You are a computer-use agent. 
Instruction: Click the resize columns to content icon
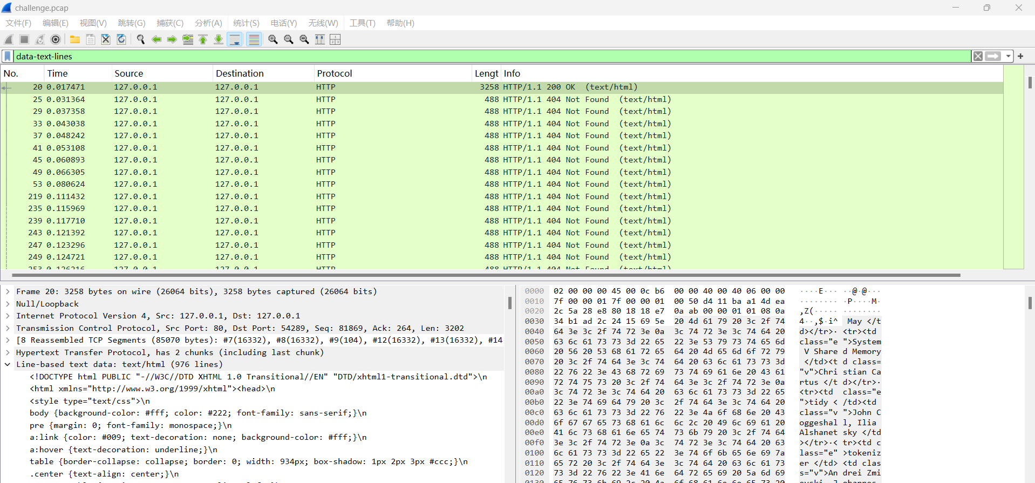point(320,39)
